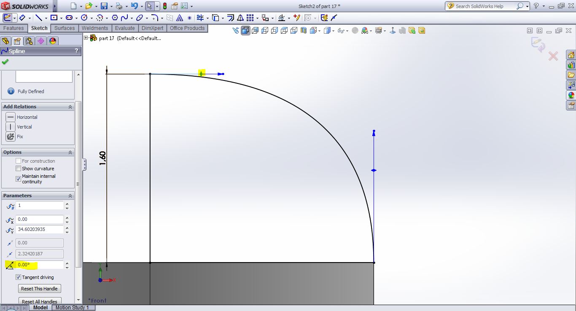Open the New document dropdown arrow
Image resolution: width=576 pixels, height=311 pixels.
(81, 6)
